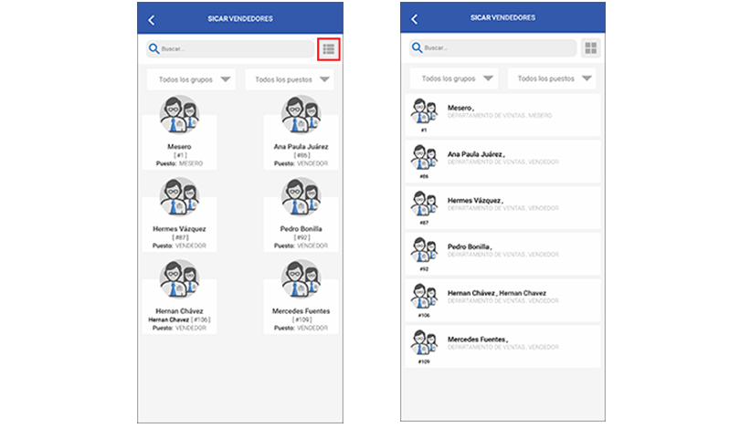Select Pedro Bonilla row in list view
740x429 pixels.
point(502,251)
